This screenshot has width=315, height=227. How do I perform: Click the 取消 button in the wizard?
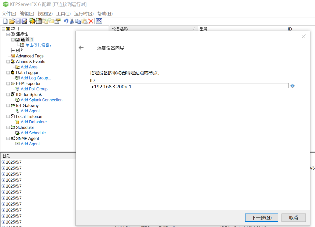tap(293, 218)
